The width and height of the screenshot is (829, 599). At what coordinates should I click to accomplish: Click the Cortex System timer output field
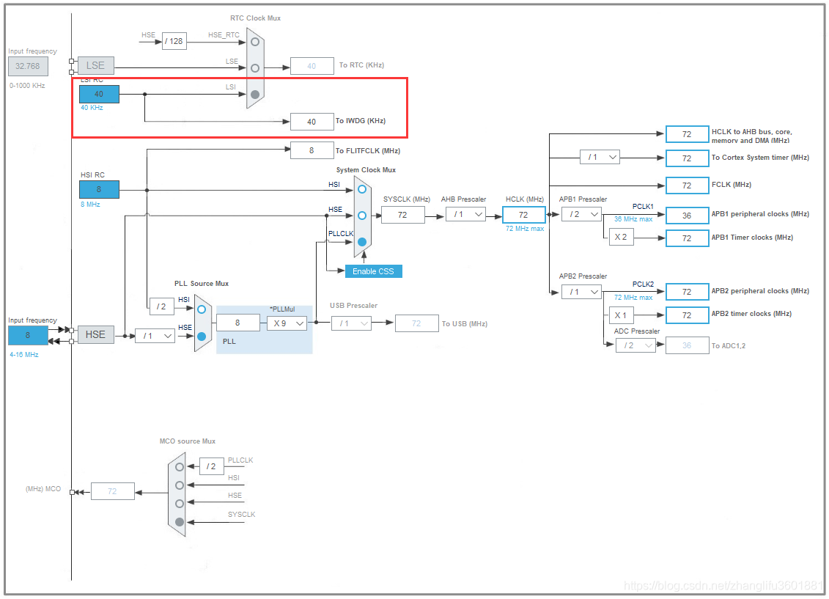click(x=688, y=158)
